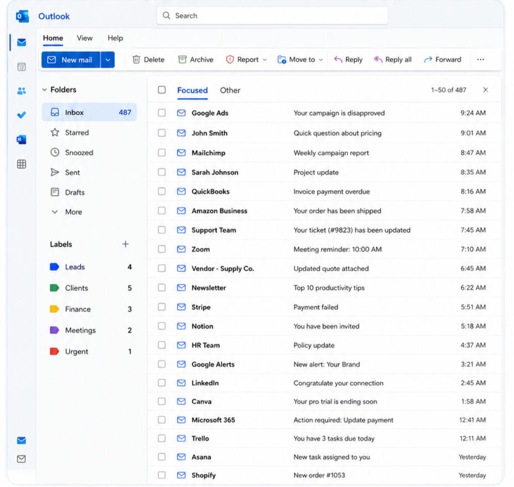Open the Clients label
This screenshot has height=487, width=514.
click(x=90, y=288)
